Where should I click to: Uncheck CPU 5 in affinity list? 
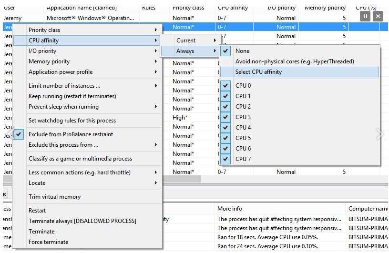225,138
